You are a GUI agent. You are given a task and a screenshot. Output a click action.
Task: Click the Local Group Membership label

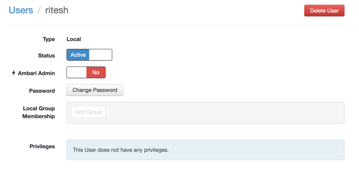click(39, 112)
